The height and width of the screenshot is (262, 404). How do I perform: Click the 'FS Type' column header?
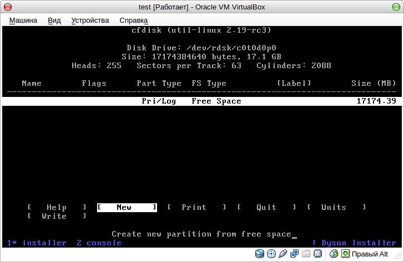point(209,83)
